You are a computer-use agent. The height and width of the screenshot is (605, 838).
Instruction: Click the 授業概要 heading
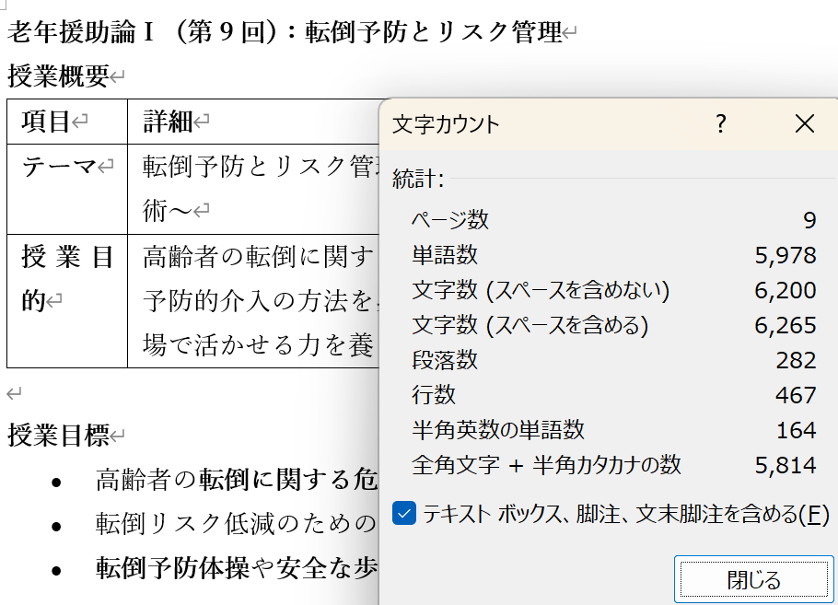58,76
